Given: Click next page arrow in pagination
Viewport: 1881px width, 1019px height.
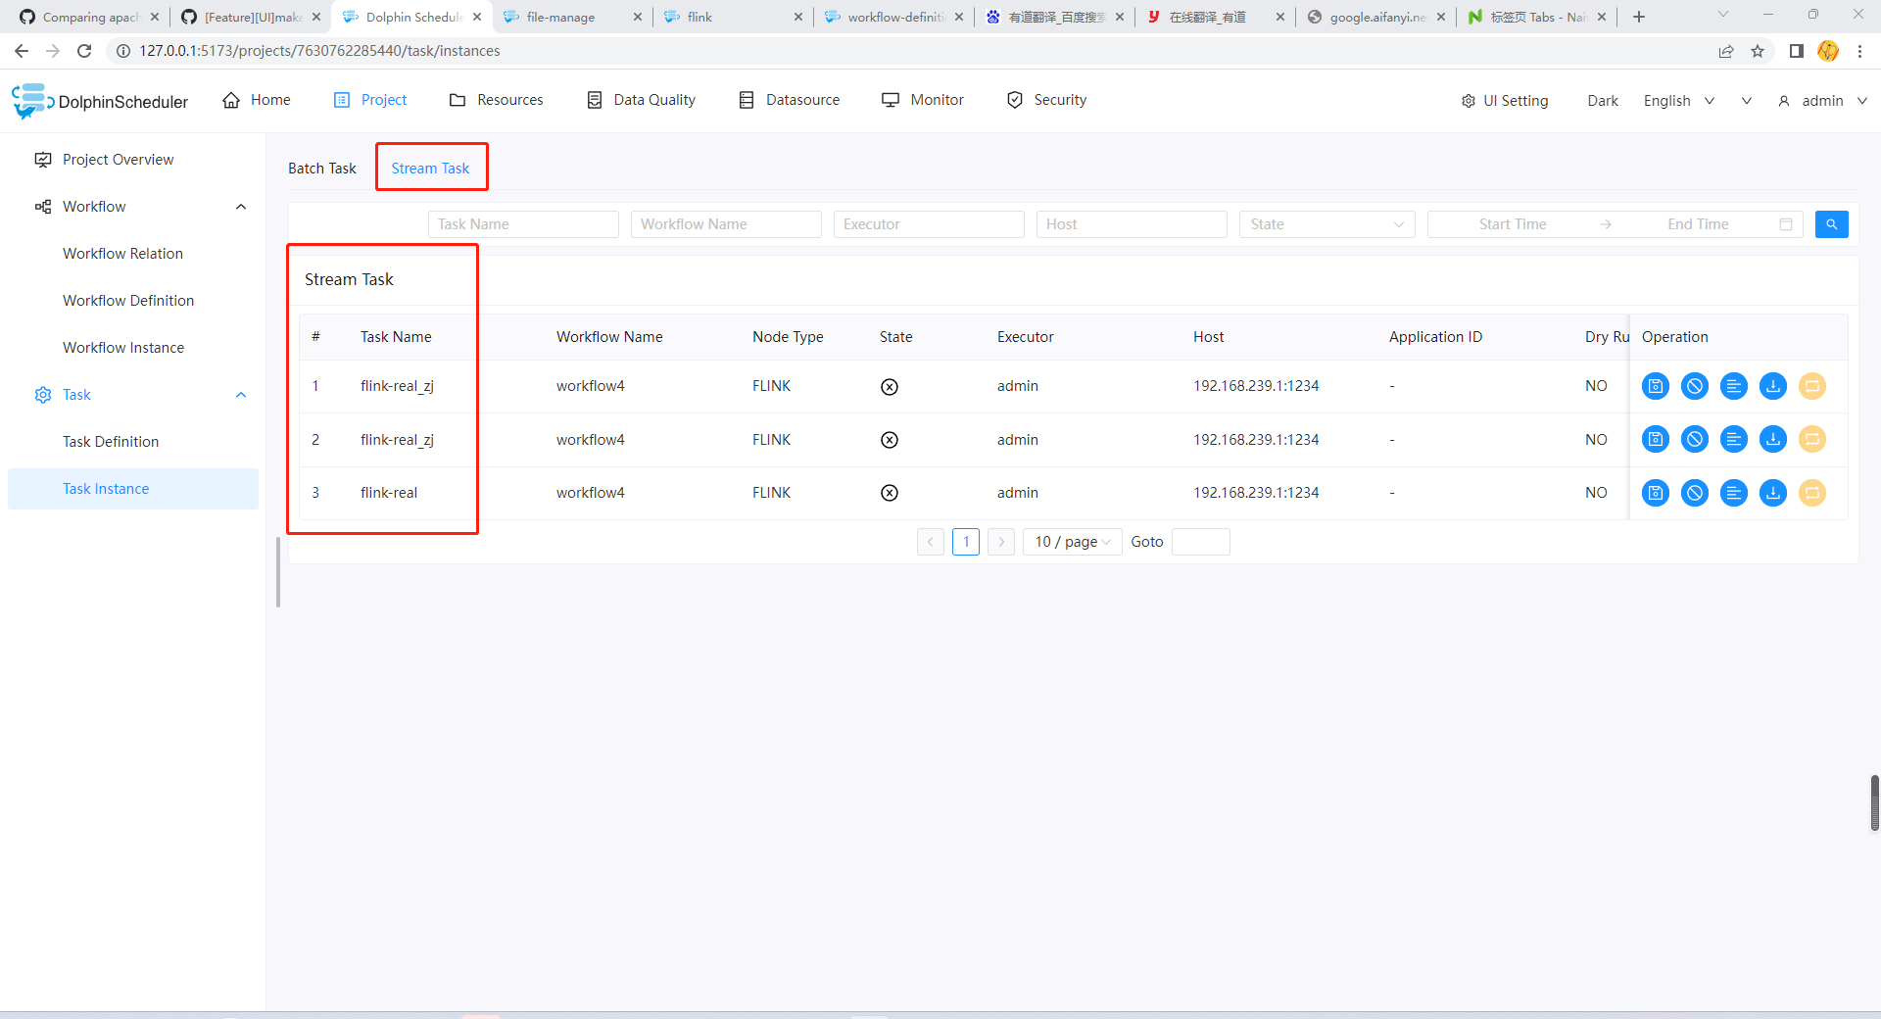Looking at the screenshot, I should (x=1001, y=542).
